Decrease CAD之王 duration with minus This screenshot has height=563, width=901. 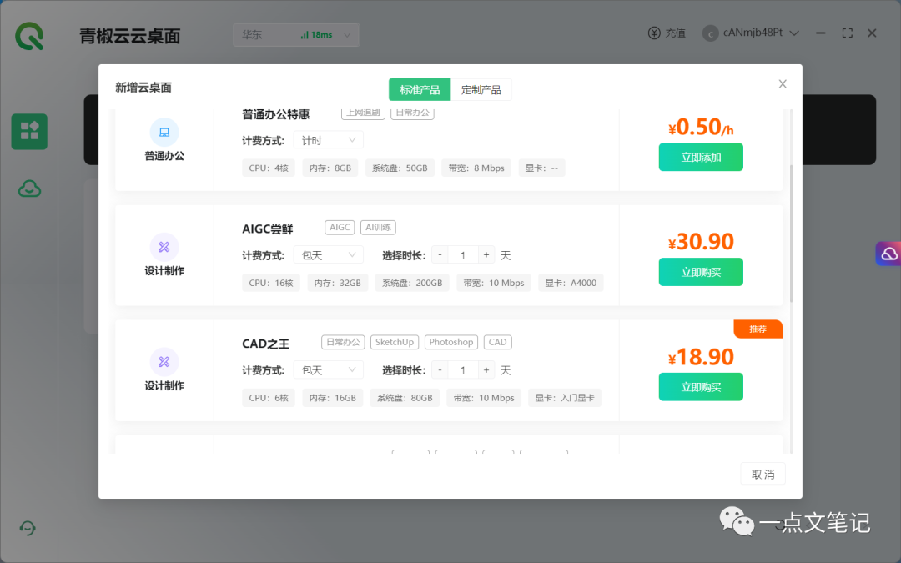point(440,370)
